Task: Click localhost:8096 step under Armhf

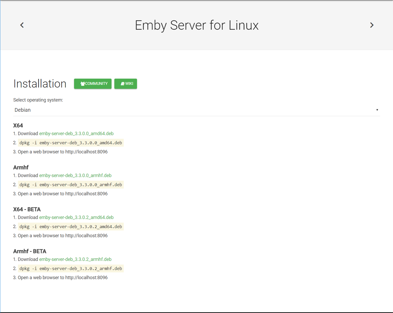Action: pyautogui.click(x=63, y=194)
